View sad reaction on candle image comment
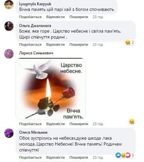Image resolution: width=144 pixels, height=162 pixels. 132,121
